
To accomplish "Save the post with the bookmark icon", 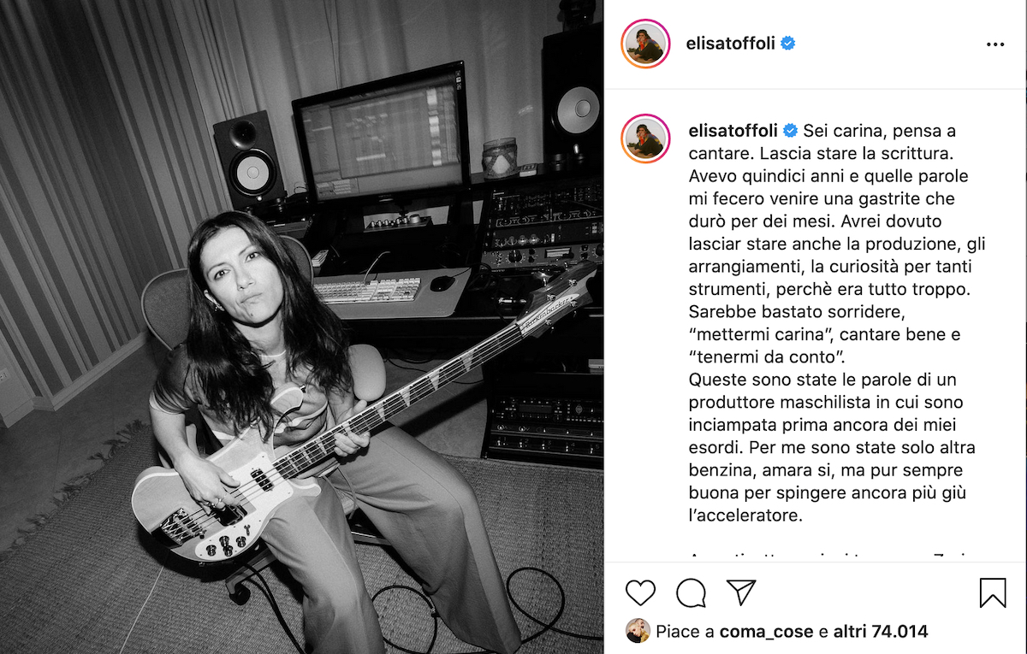I will coord(993,592).
